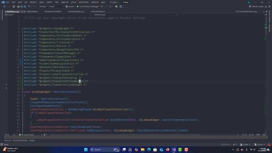Collapse the NativeConstruct function at line 22

23,92
